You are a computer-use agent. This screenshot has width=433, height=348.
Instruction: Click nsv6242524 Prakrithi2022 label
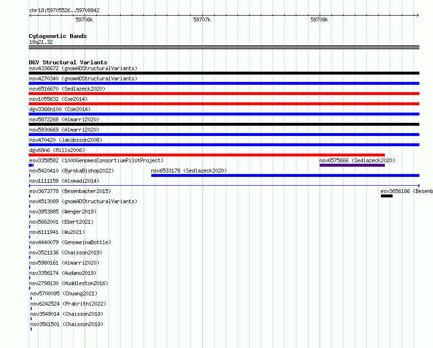tap(68, 304)
